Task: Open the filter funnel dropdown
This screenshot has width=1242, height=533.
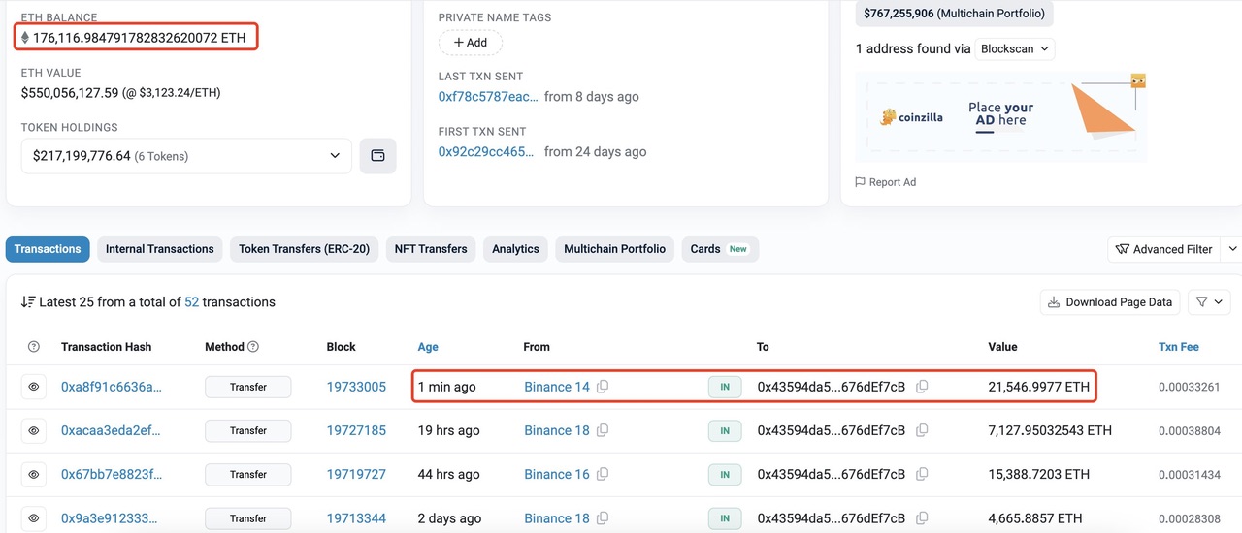Action: coord(1208,302)
